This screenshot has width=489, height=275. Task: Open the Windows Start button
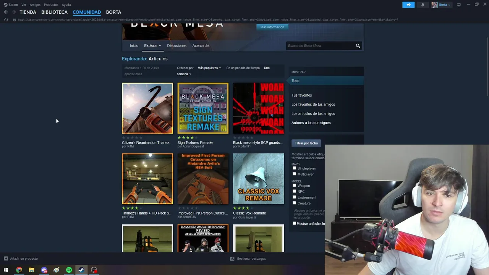6,270
